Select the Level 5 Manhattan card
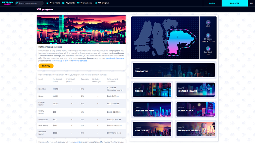 pyautogui.click(x=195, y=109)
